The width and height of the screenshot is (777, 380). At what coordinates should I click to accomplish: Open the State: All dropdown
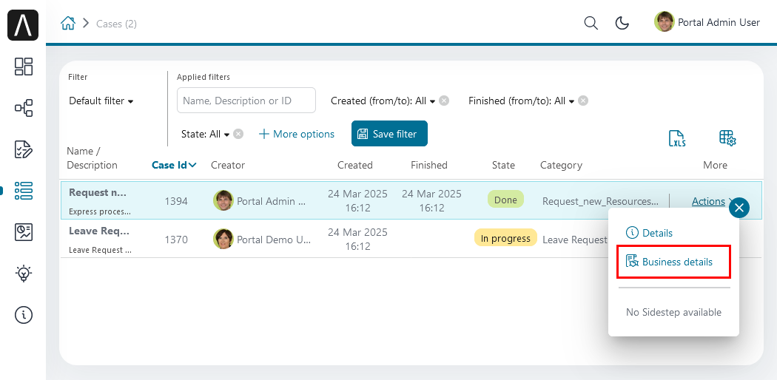(206, 134)
